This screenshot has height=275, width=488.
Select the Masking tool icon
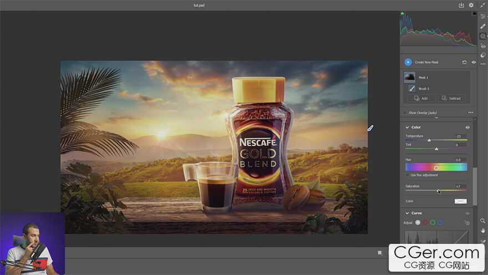482,36
